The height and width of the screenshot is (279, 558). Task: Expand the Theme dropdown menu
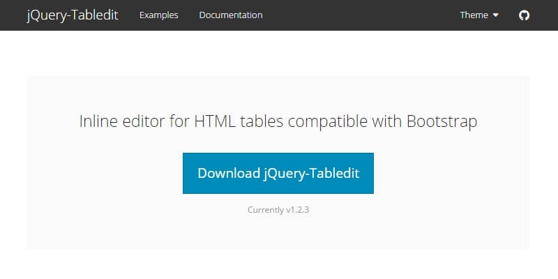pos(478,15)
